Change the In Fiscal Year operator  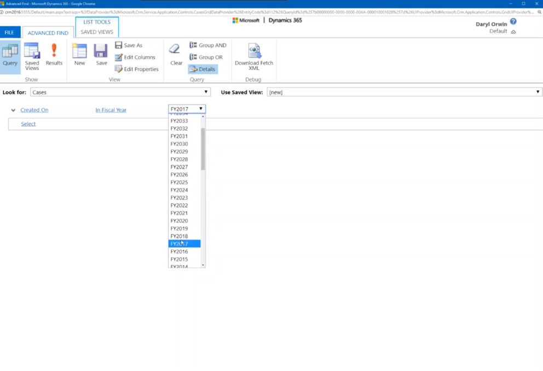click(x=111, y=110)
